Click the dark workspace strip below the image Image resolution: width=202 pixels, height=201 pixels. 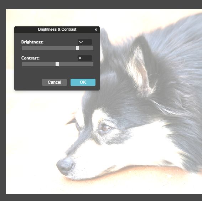(x=101, y=197)
